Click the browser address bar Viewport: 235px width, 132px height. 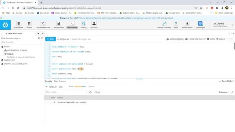(108, 8)
